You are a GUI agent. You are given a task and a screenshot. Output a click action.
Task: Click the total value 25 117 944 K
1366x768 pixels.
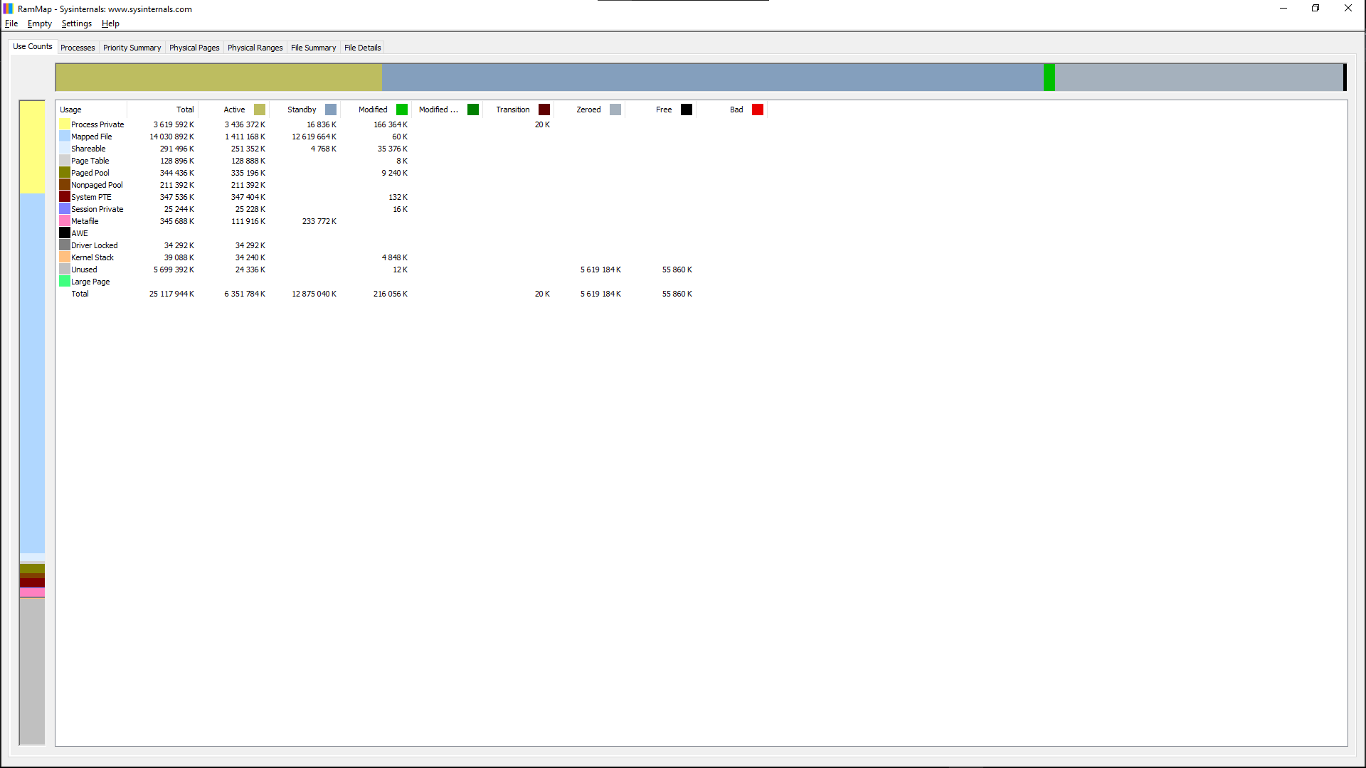click(x=171, y=294)
